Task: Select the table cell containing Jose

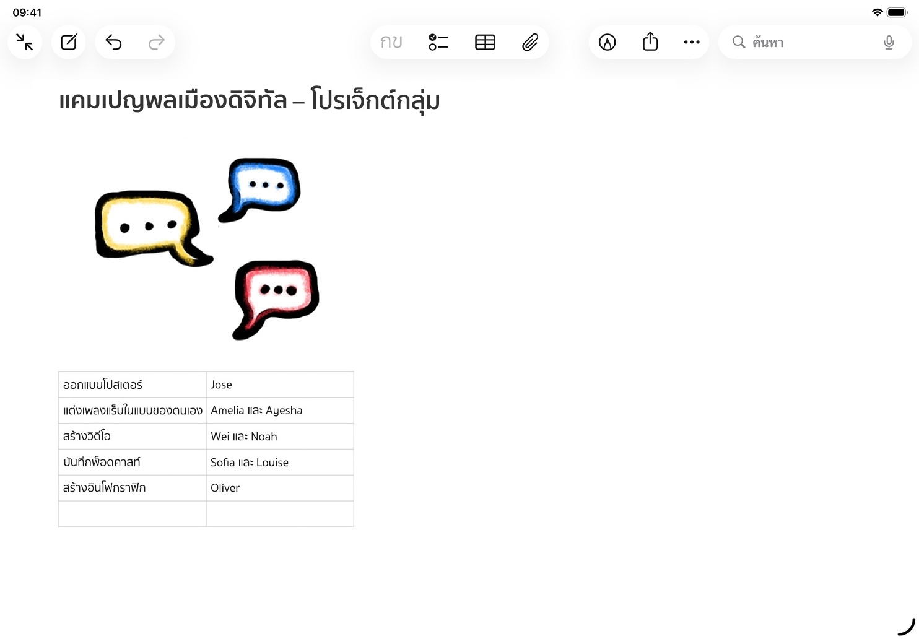Action: [x=279, y=385]
